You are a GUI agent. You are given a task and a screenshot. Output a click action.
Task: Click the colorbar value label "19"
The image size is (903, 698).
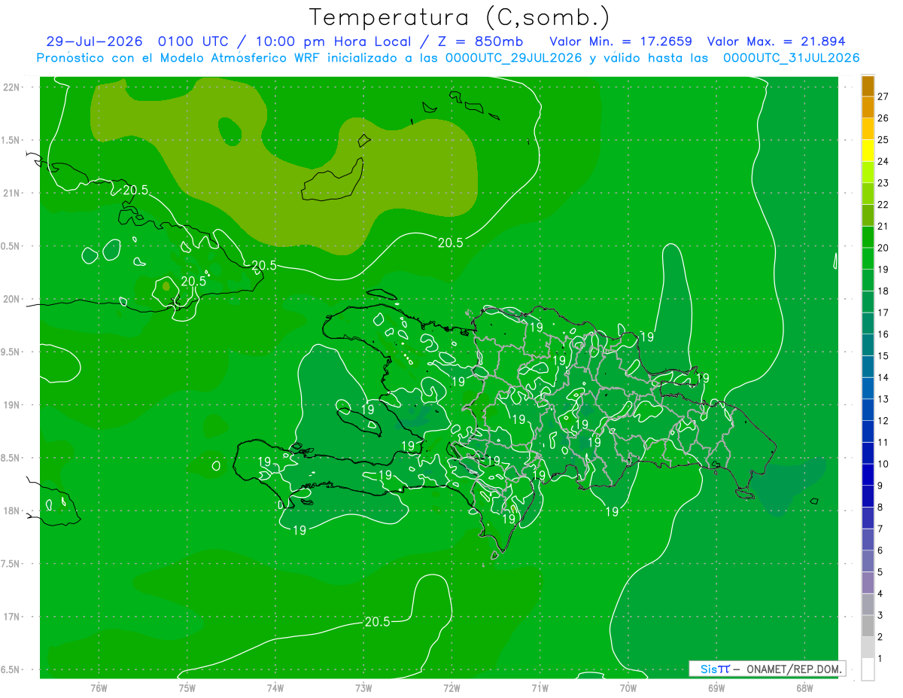click(883, 269)
